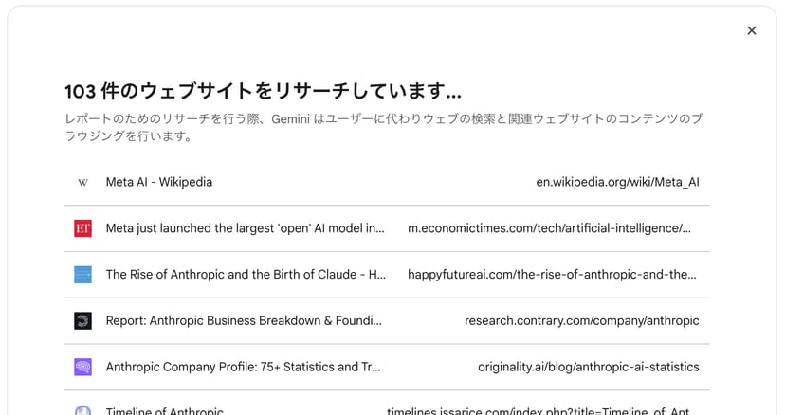Click the Originality.ai purple brain favicon
Image resolution: width=785 pixels, height=415 pixels.
pos(83,367)
